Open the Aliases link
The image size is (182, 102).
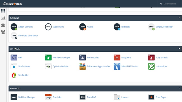click(x=90, y=27)
